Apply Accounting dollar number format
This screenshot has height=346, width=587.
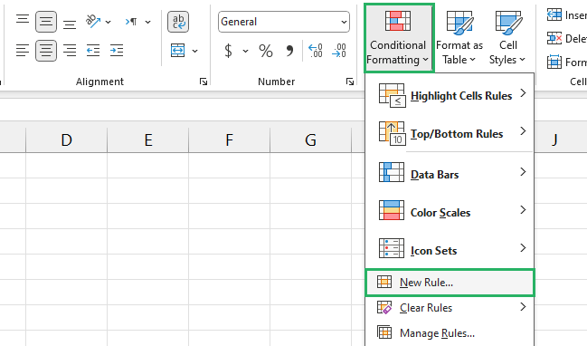tap(228, 51)
